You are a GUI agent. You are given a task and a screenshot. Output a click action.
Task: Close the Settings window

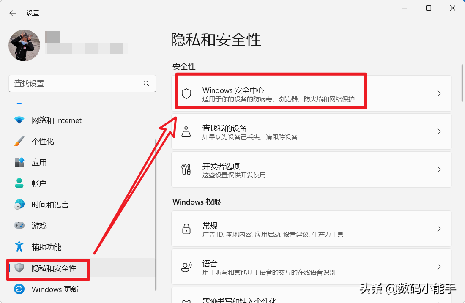coord(453,8)
